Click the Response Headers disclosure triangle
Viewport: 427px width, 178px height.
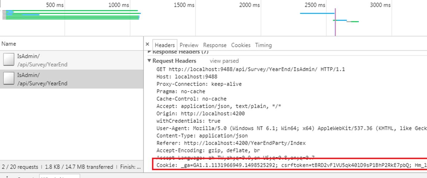pos(149,52)
